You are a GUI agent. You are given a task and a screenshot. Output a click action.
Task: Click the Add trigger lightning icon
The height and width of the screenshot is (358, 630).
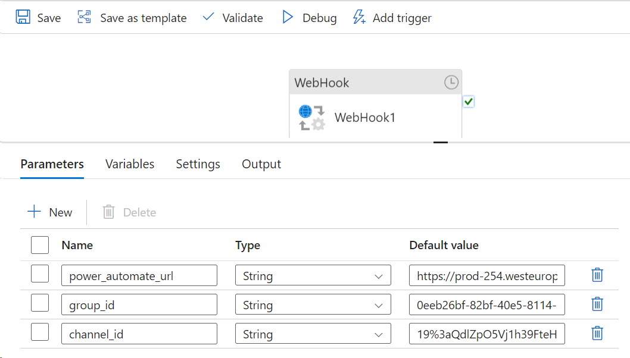[358, 17]
